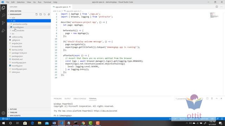Image resolution: width=225 pixels, height=126 pixels.
Task: Open README.md file
Action: pos(29,59)
